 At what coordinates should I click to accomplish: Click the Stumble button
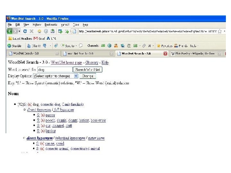coord(14,46)
